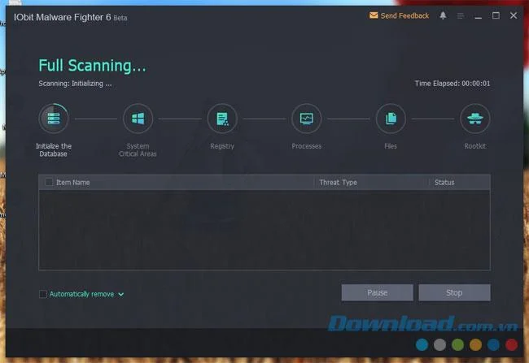Click the Threat Type column header
The width and height of the screenshot is (529, 363).
338,183
